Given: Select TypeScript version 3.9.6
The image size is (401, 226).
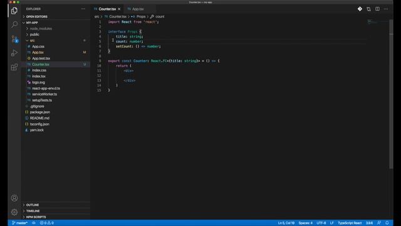Looking at the screenshot, I should pos(369,223).
